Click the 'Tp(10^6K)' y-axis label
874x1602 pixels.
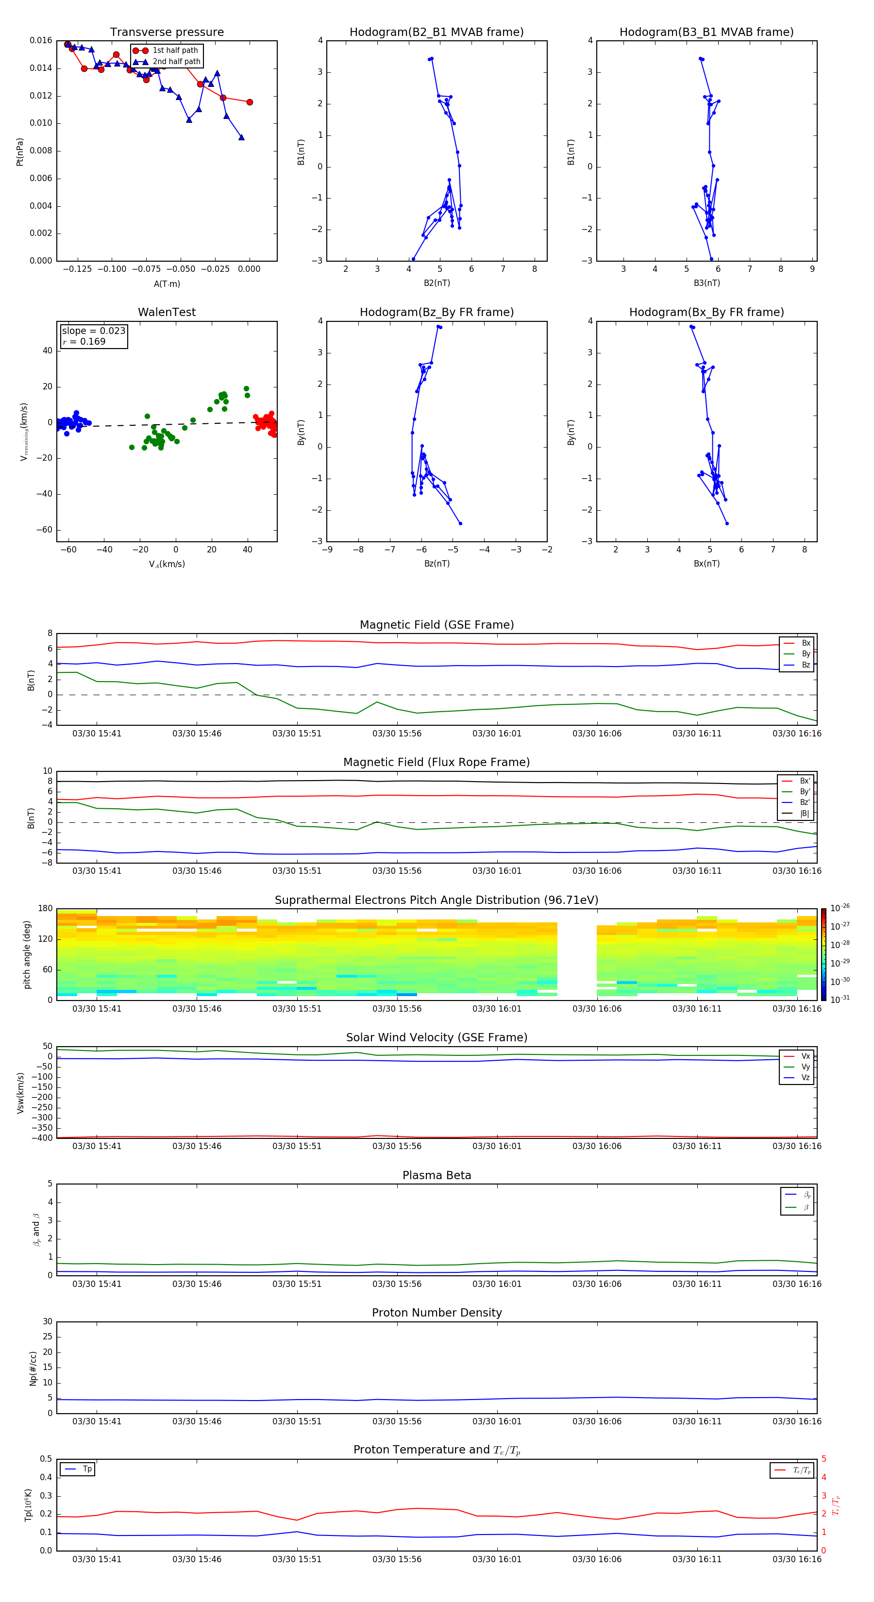coord(28,1505)
